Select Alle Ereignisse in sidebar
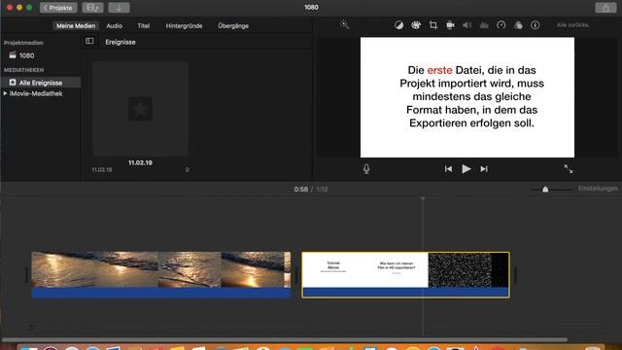This screenshot has width=622, height=350. pyautogui.click(x=41, y=83)
